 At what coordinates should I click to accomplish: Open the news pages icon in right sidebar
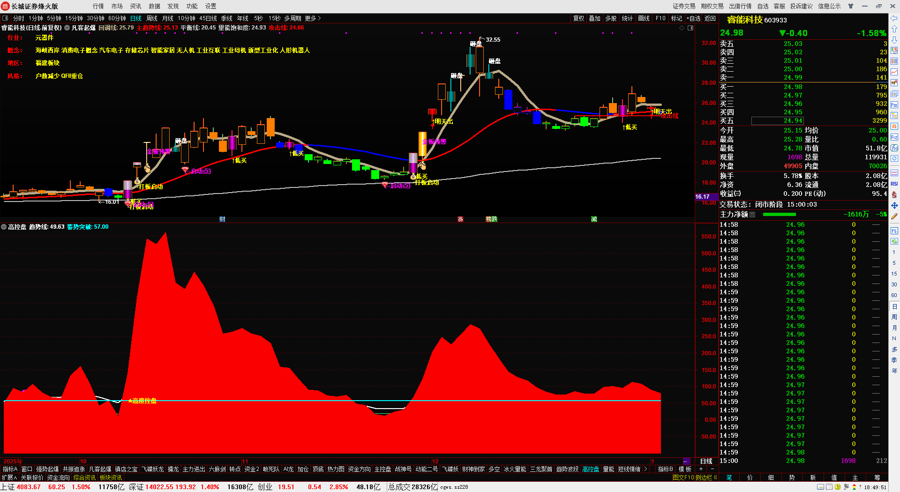click(x=894, y=94)
